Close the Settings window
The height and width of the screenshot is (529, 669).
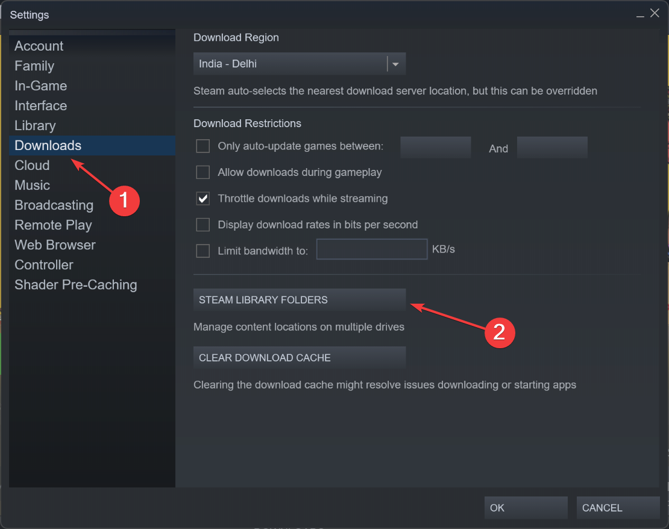pos(655,13)
